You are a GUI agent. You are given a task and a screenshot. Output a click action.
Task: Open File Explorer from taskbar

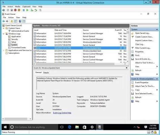[77, 127]
